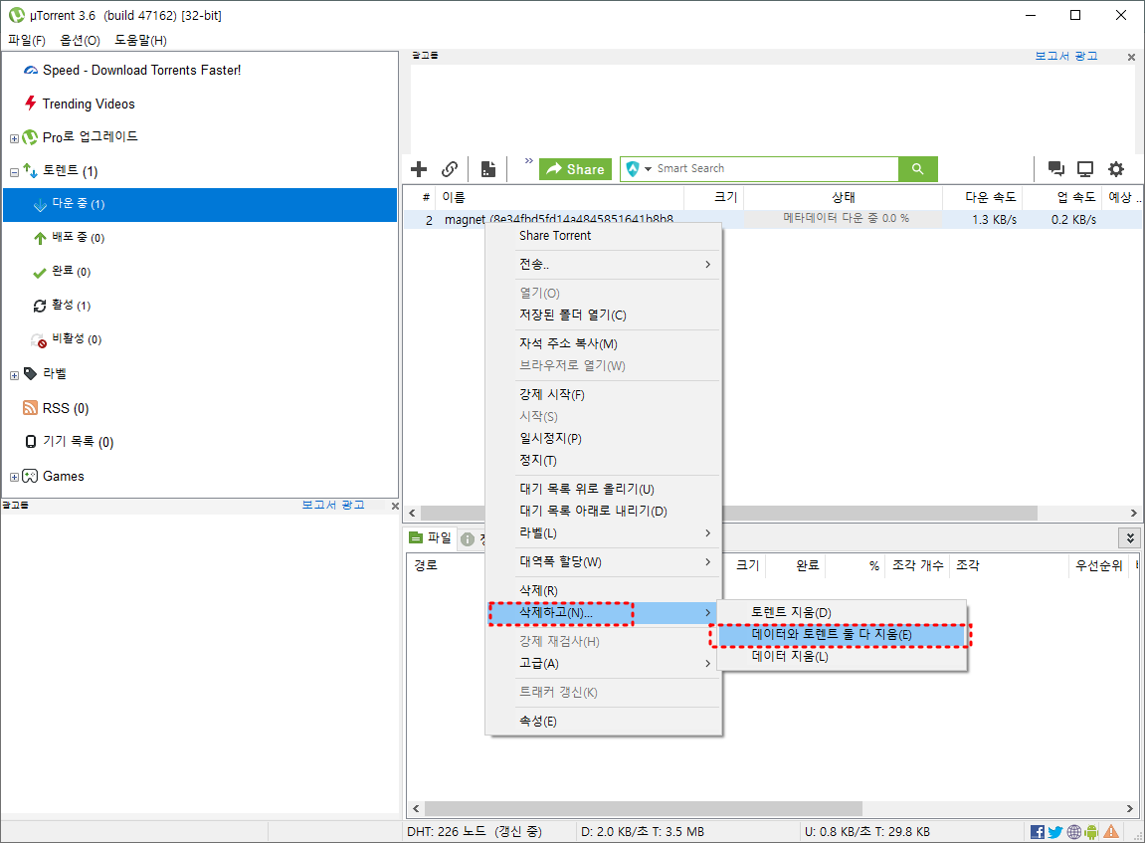Viewport: 1145px width, 843px height.
Task: Expand the 라벨 tree node
Action: point(14,375)
